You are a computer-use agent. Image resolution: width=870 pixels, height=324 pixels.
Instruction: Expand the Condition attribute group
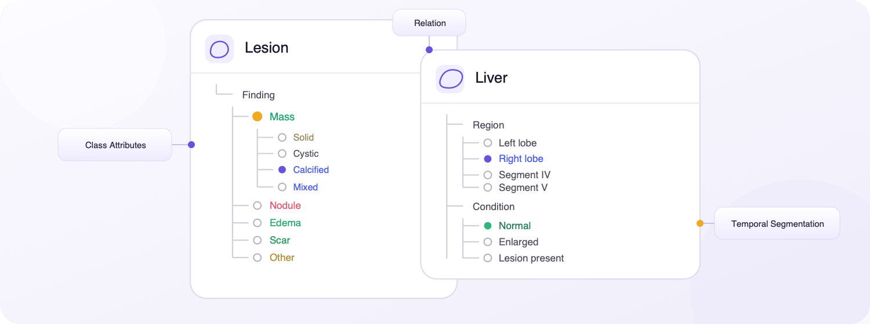click(x=494, y=207)
